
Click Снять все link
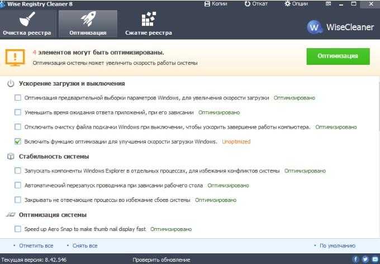point(85,246)
